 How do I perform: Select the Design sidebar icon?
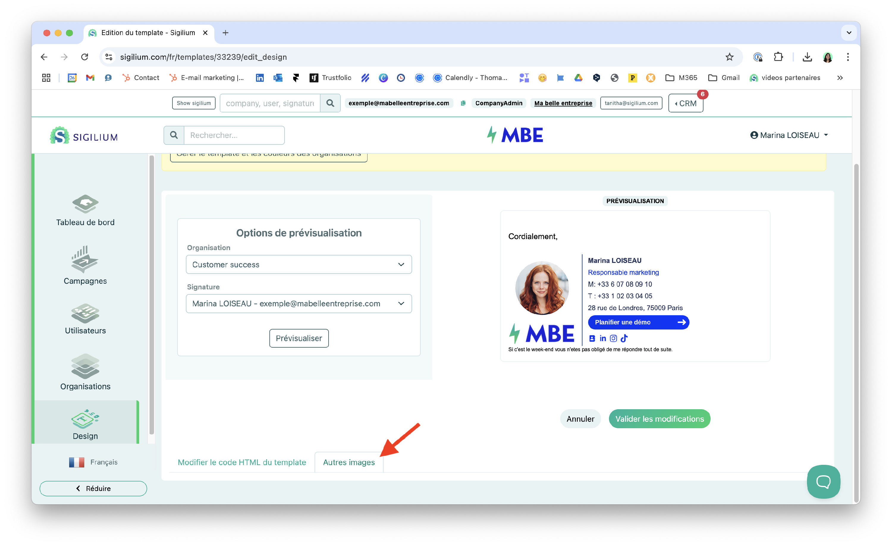pos(85,419)
